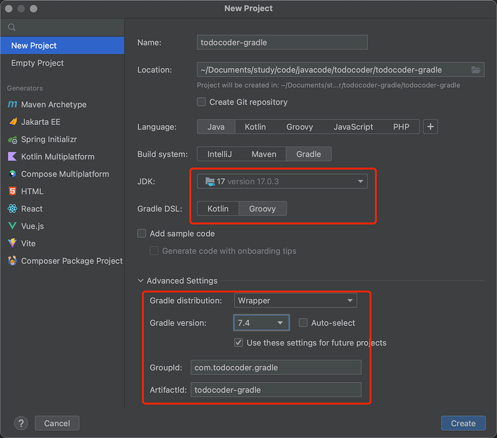The width and height of the screenshot is (497, 438).
Task: Click the HTML5 shield icon
Action: (12, 191)
